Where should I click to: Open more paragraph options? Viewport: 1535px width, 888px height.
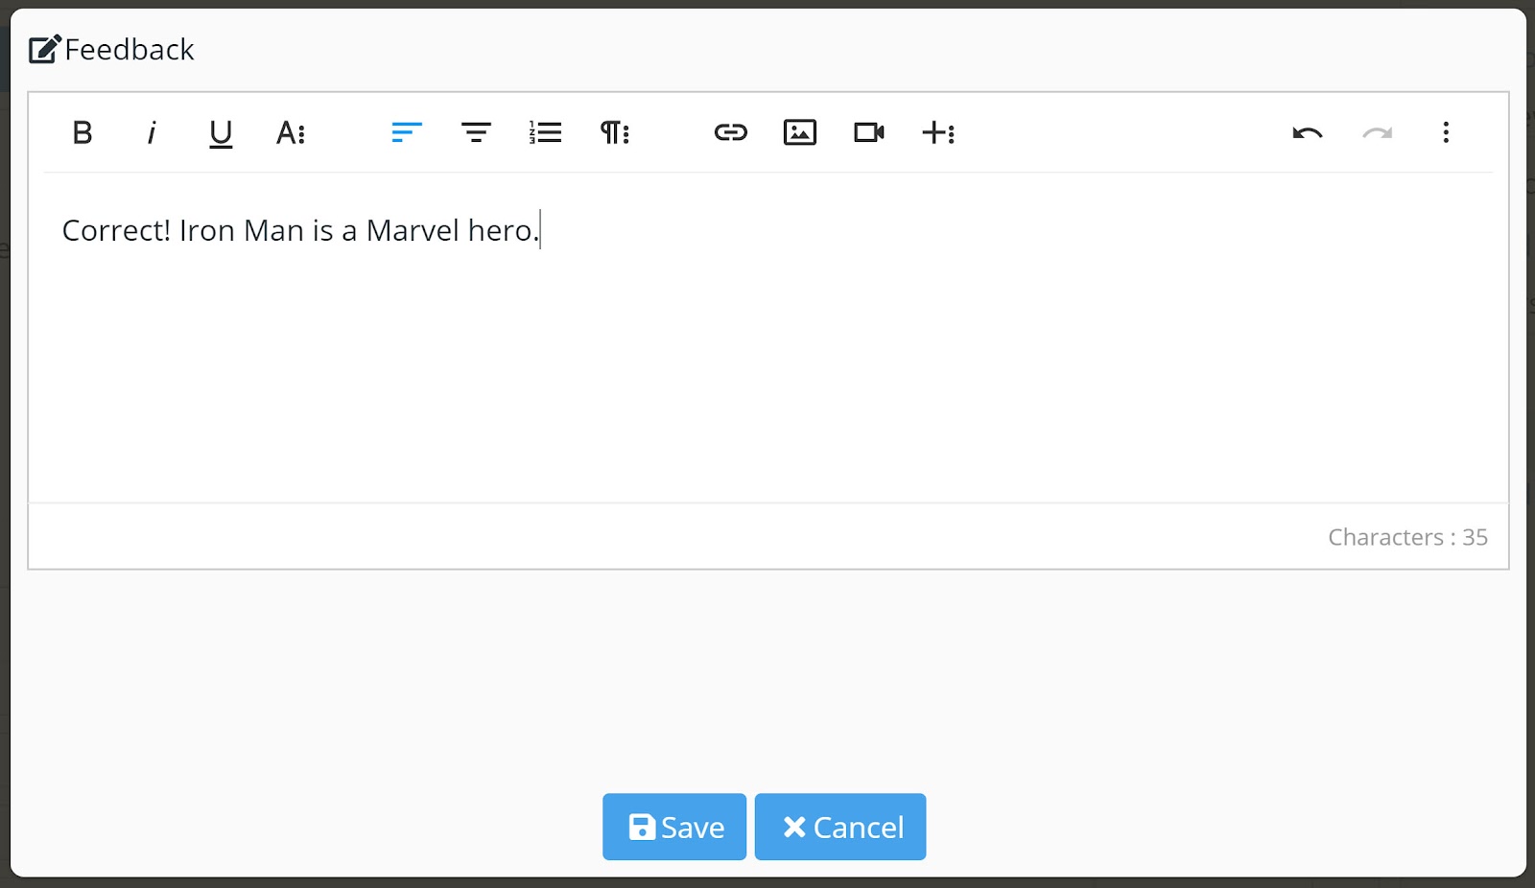click(615, 132)
